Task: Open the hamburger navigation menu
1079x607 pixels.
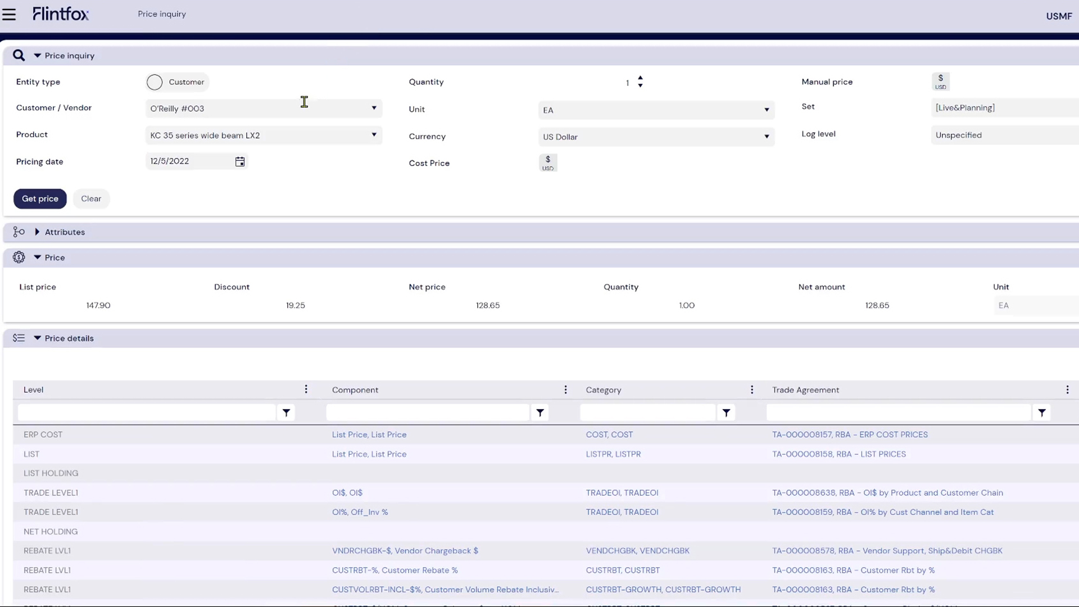Action: point(9,15)
